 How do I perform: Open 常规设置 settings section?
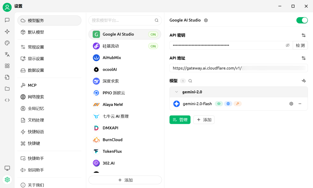point(49,47)
